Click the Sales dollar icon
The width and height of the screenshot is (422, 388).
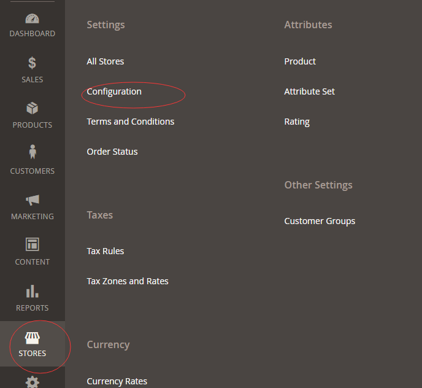click(32, 63)
